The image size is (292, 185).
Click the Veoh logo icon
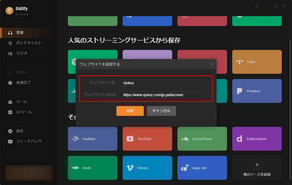(x=75, y=168)
